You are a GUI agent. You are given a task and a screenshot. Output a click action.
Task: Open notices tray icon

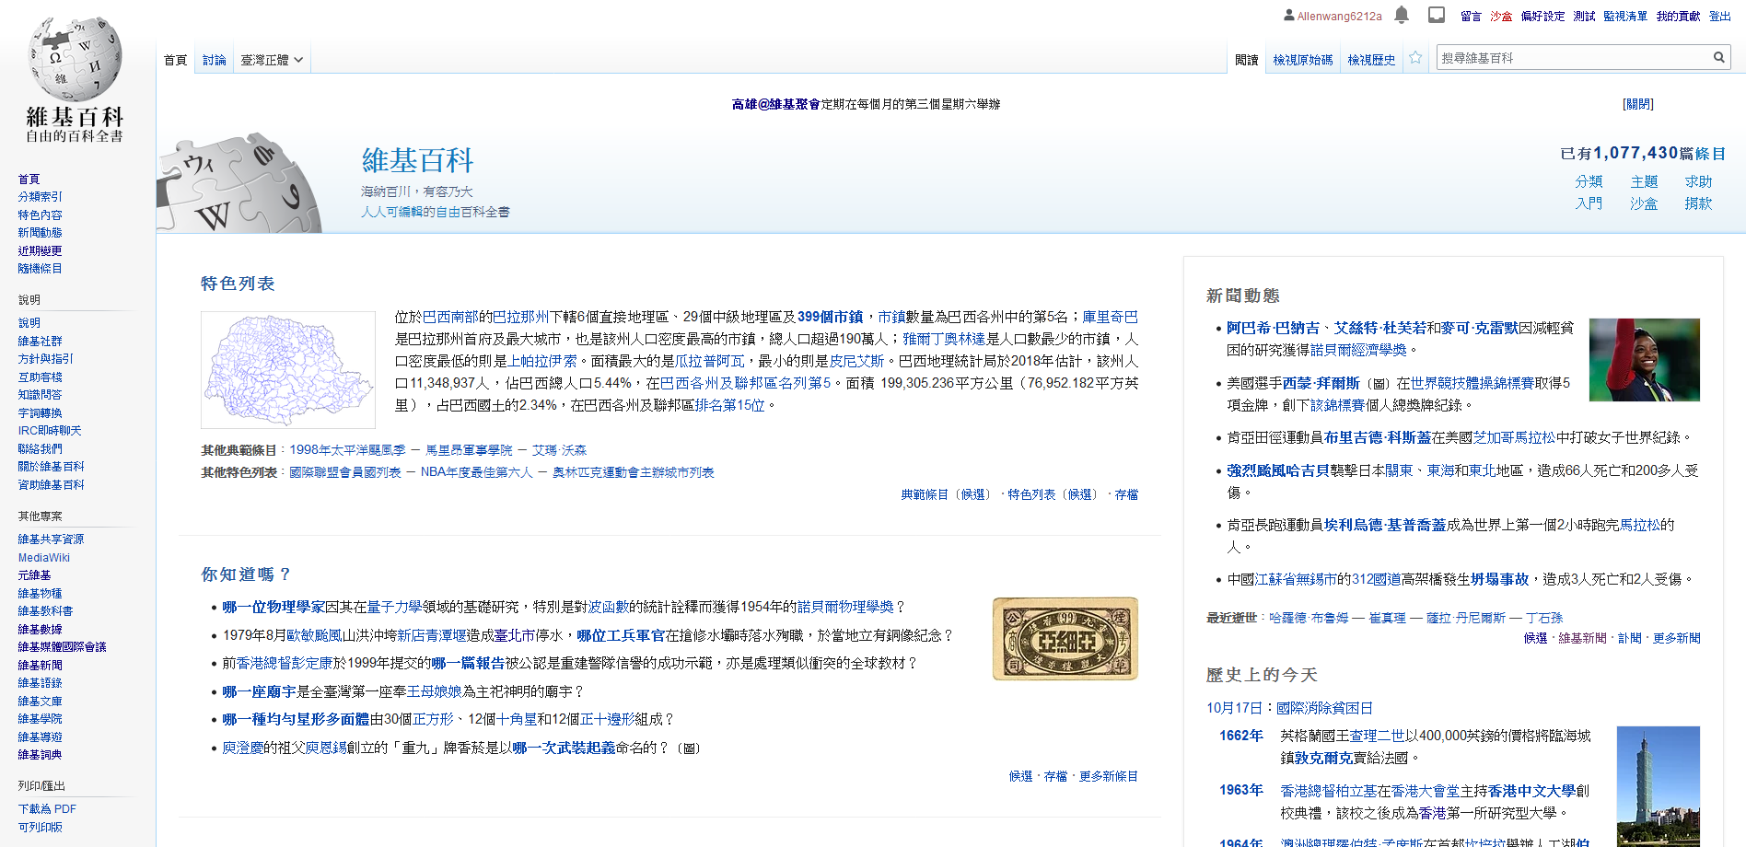click(1437, 15)
